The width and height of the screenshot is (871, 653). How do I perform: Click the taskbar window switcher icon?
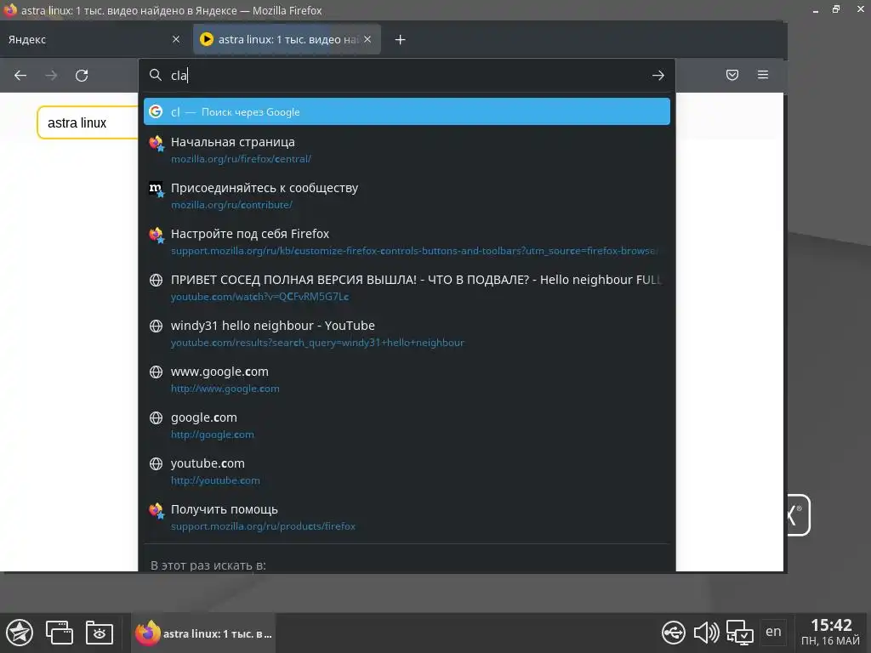tap(60, 633)
